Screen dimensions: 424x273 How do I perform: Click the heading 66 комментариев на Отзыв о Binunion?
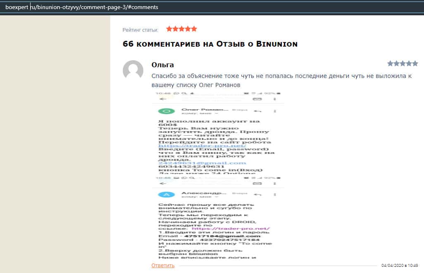(x=210, y=44)
